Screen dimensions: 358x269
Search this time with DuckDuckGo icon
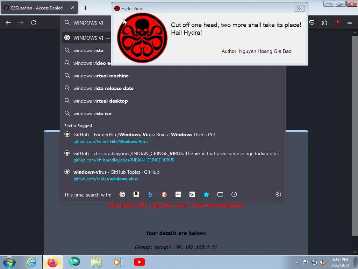click(x=164, y=194)
